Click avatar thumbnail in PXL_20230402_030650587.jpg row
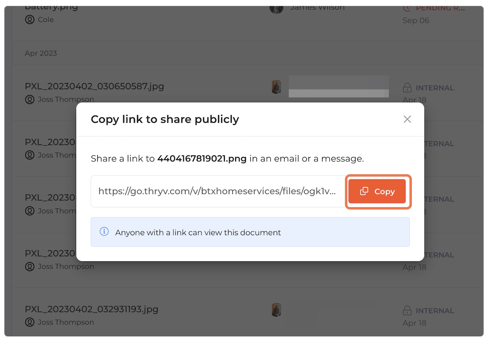 point(276,87)
